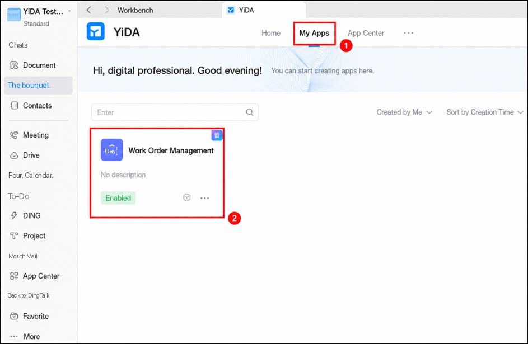Image resolution: width=528 pixels, height=344 pixels.
Task: Expand the Created by Me dropdown
Action: 404,112
